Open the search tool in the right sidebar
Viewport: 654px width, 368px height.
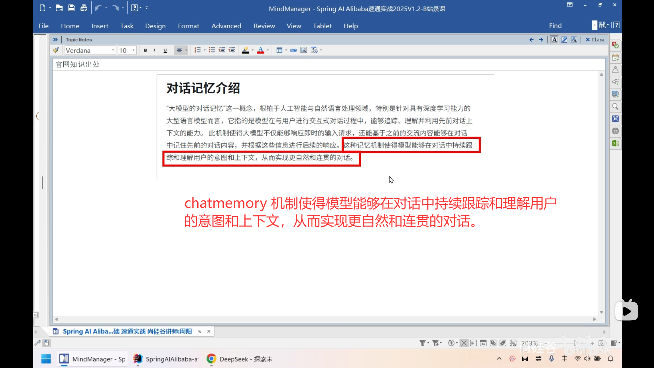tap(615, 107)
